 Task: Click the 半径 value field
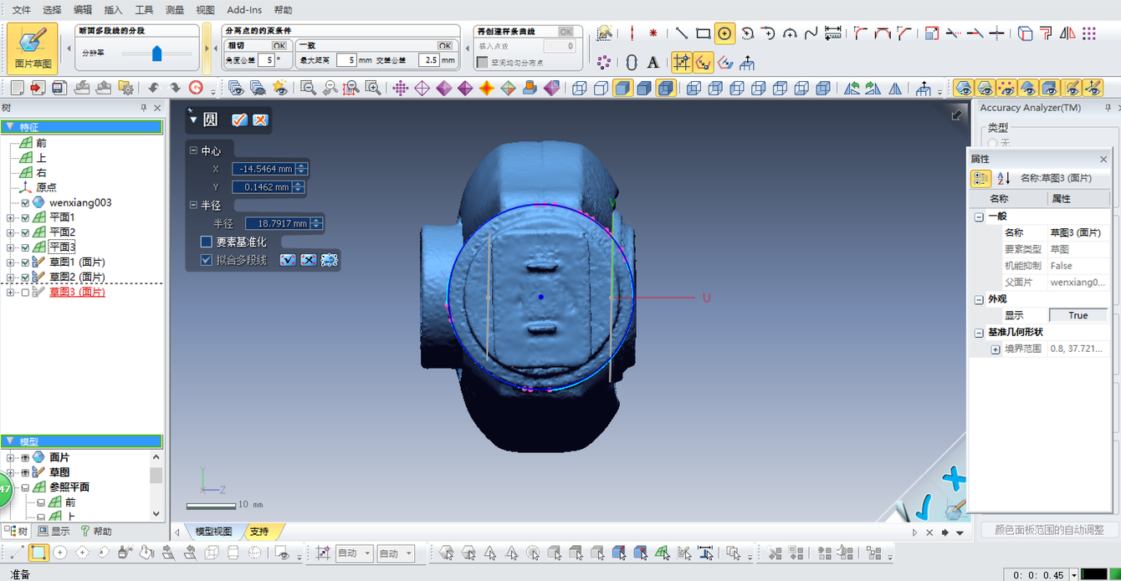point(278,224)
